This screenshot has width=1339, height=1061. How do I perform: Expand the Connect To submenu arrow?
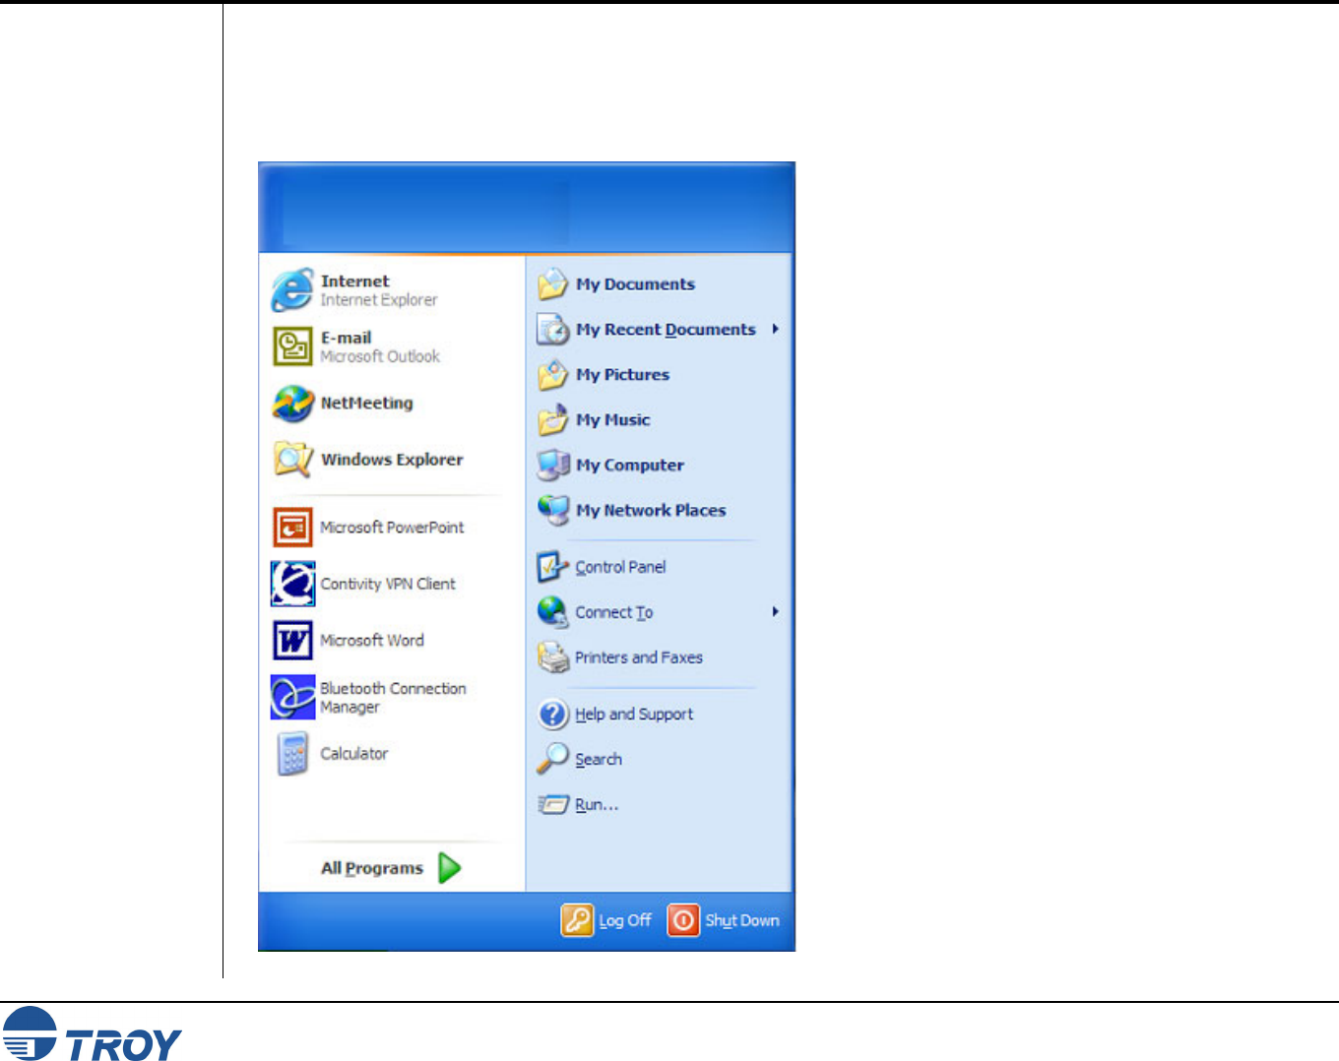click(x=776, y=611)
